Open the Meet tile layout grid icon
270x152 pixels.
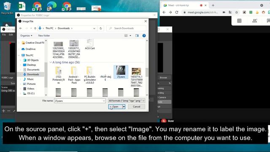pyautogui.click(x=239, y=21)
